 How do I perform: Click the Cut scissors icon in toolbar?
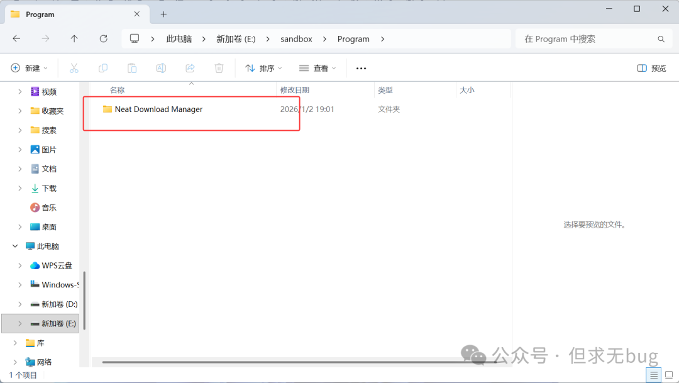(74, 68)
